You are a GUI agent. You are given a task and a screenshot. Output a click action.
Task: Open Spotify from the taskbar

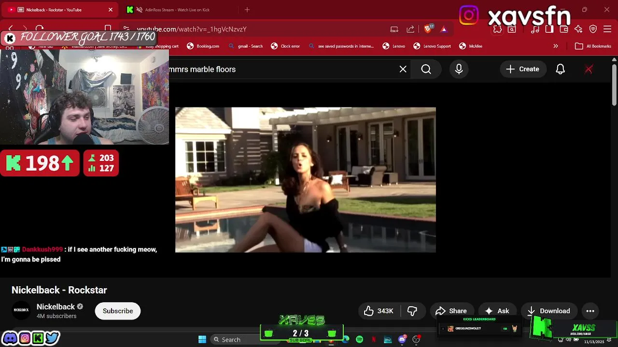[x=360, y=340]
